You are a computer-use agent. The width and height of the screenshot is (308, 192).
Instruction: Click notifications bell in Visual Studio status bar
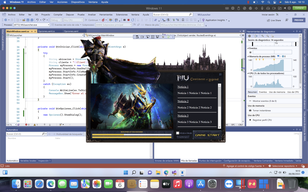(x=303, y=166)
